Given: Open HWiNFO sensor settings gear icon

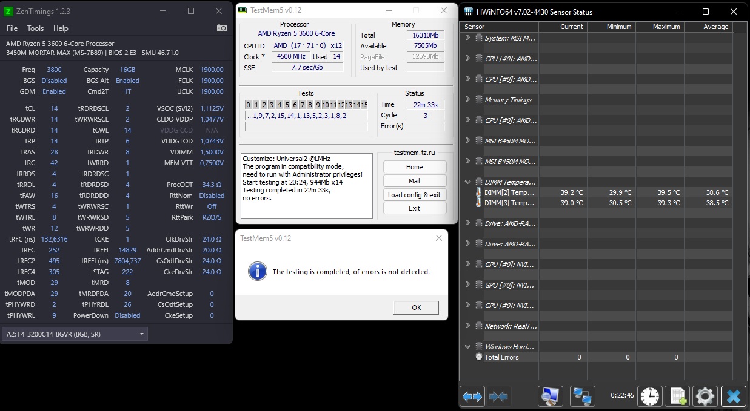Looking at the screenshot, I should 705,396.
